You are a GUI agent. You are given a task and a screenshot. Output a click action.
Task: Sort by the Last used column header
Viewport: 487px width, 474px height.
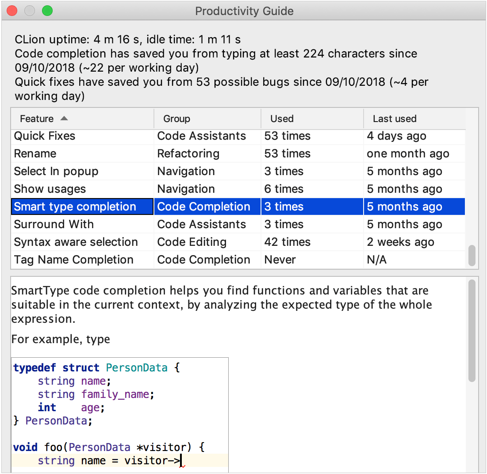414,119
